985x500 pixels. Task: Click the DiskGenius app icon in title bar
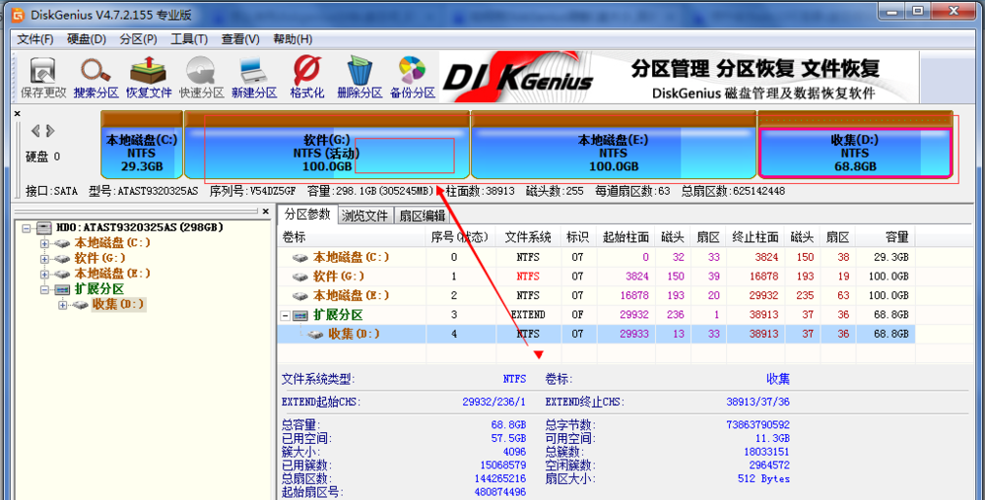[18, 15]
